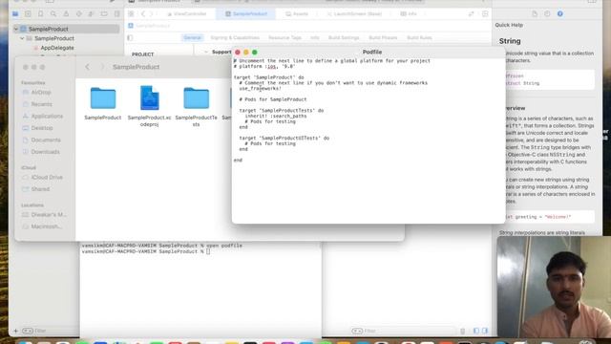Go back in the Finder window
611x344 pixels.
point(87,67)
